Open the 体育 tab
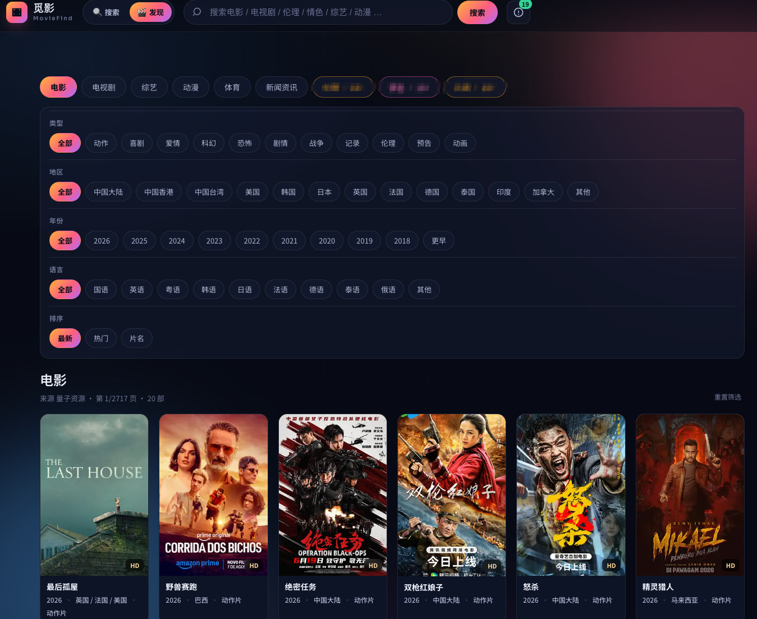This screenshot has width=757, height=619. click(x=232, y=88)
